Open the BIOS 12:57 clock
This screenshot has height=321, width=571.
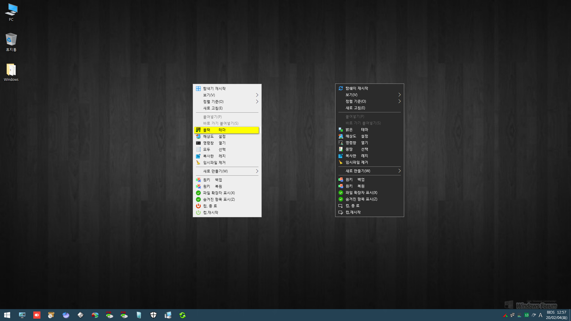[556, 315]
